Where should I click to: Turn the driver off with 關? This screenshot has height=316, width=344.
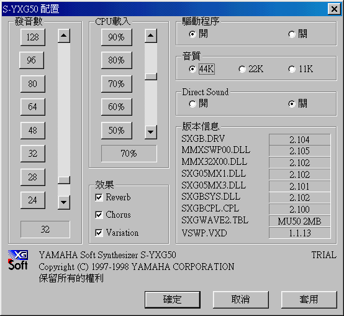pos(298,34)
